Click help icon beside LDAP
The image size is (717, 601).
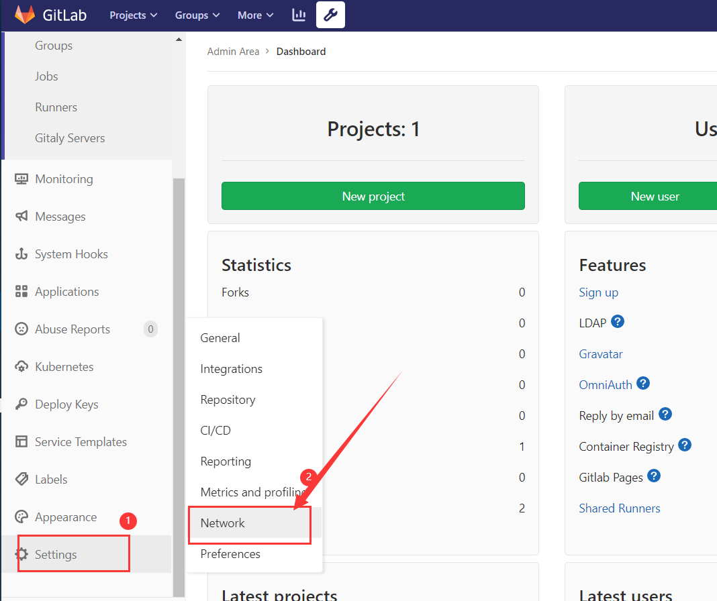coord(618,322)
